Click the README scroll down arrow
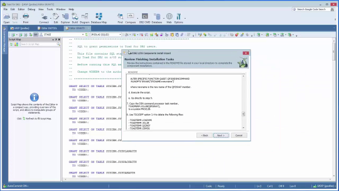 click(x=243, y=128)
